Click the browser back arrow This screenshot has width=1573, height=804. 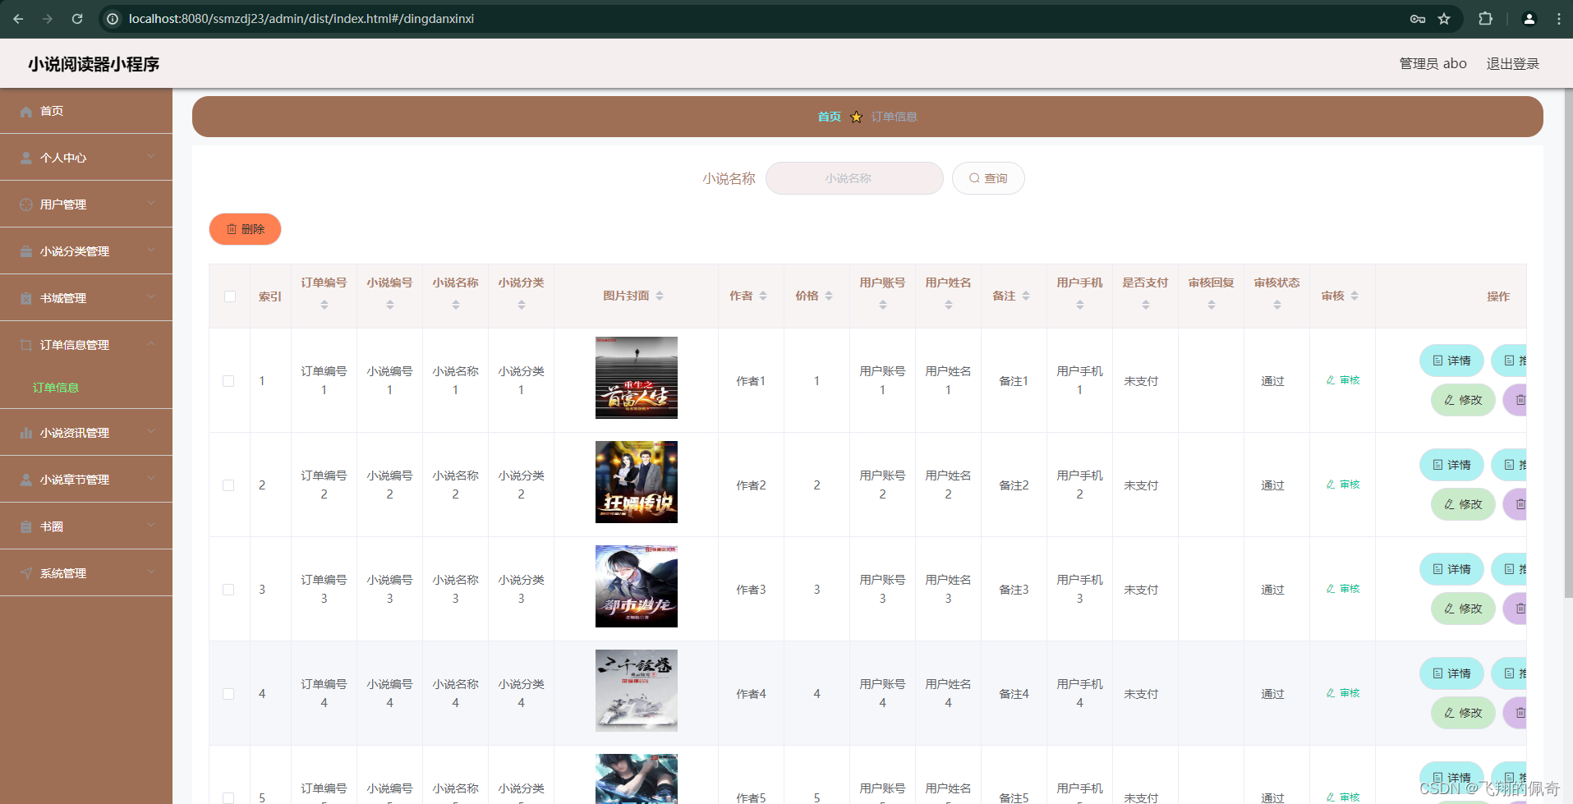18,18
